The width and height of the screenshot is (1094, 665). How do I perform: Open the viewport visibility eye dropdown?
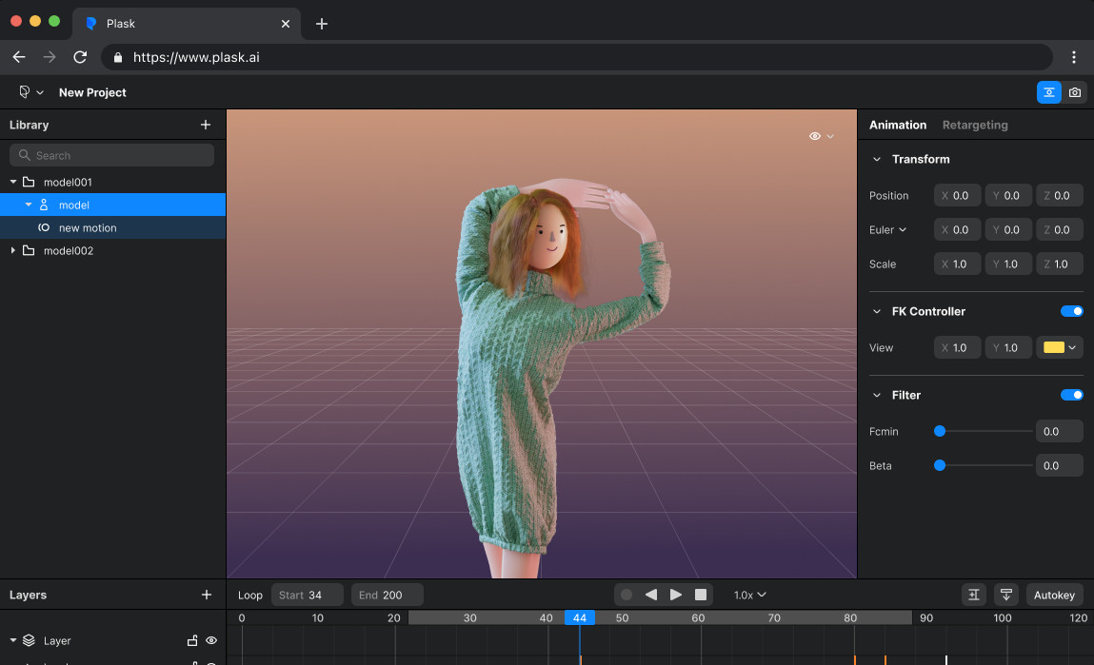point(821,136)
